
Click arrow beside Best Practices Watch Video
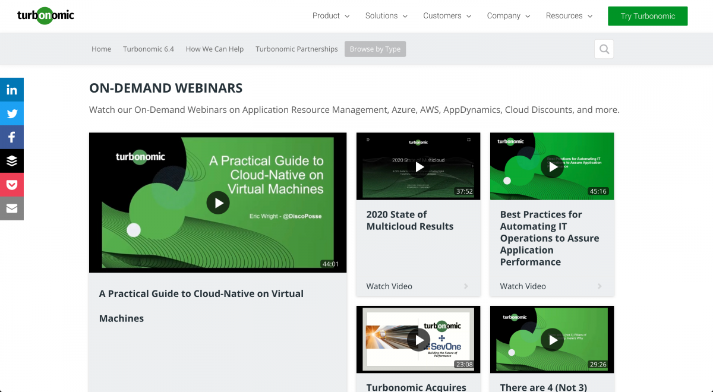(600, 286)
